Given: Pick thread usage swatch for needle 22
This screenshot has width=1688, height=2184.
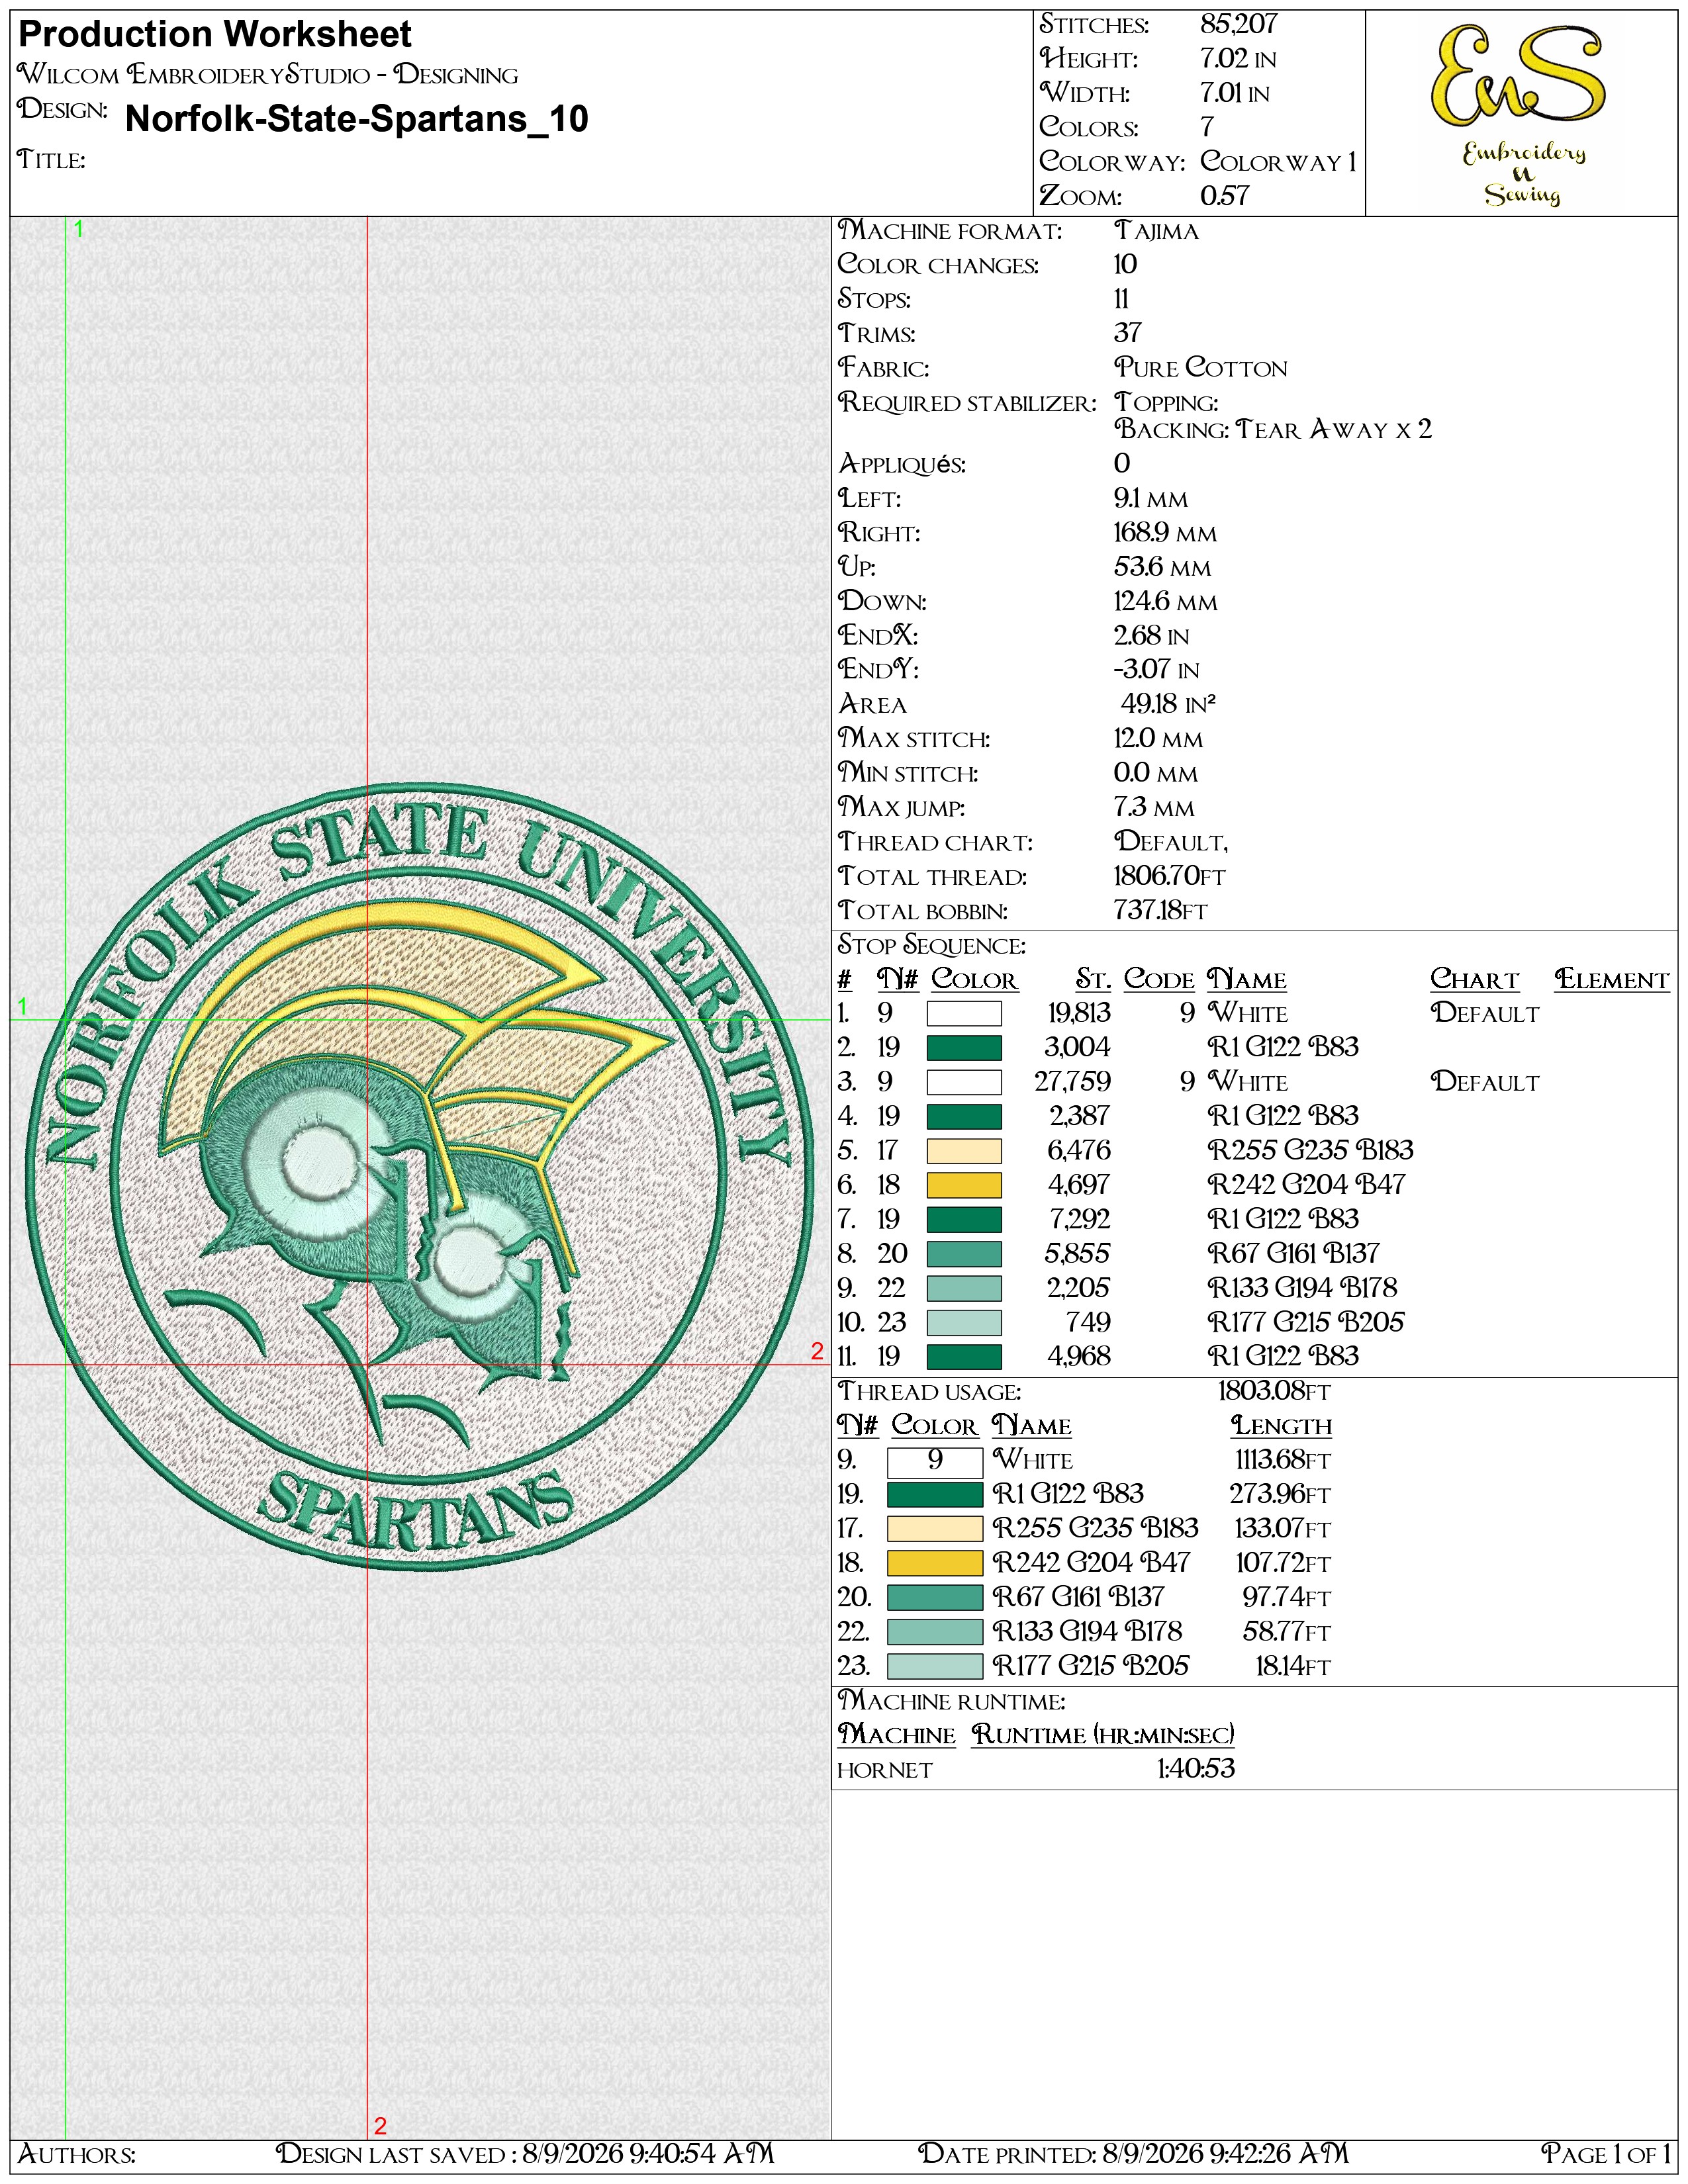Looking at the screenshot, I should 935,1632.
